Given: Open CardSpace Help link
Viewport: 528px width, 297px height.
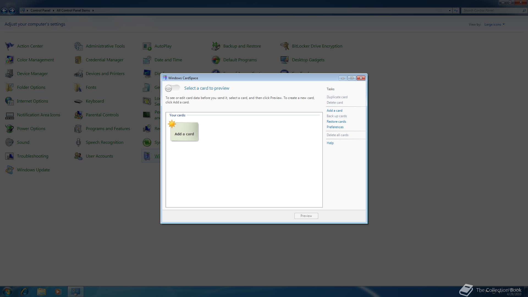Looking at the screenshot, I should click(330, 143).
